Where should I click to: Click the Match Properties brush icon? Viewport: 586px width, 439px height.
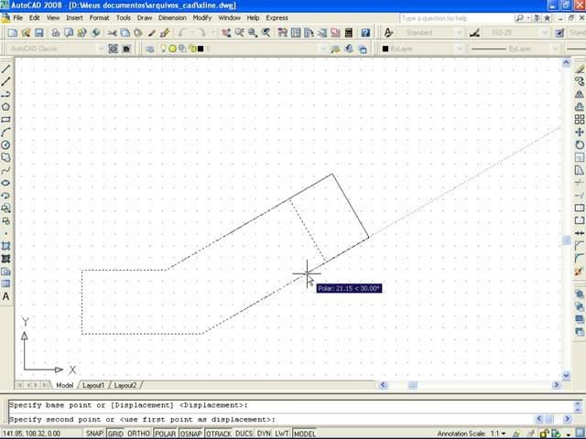pos(165,33)
